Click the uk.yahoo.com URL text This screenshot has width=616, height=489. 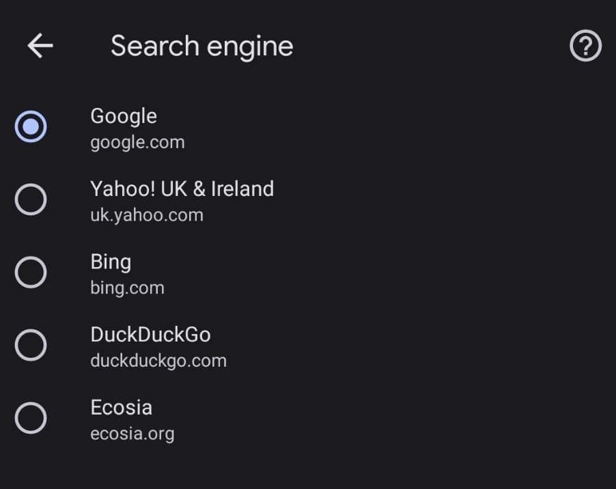147,215
